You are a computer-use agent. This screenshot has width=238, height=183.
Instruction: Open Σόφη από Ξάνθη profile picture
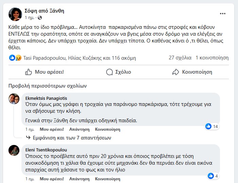point(15,14)
